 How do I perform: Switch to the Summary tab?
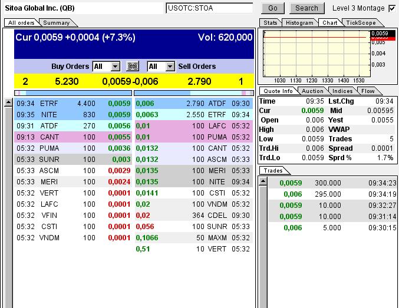[57, 22]
